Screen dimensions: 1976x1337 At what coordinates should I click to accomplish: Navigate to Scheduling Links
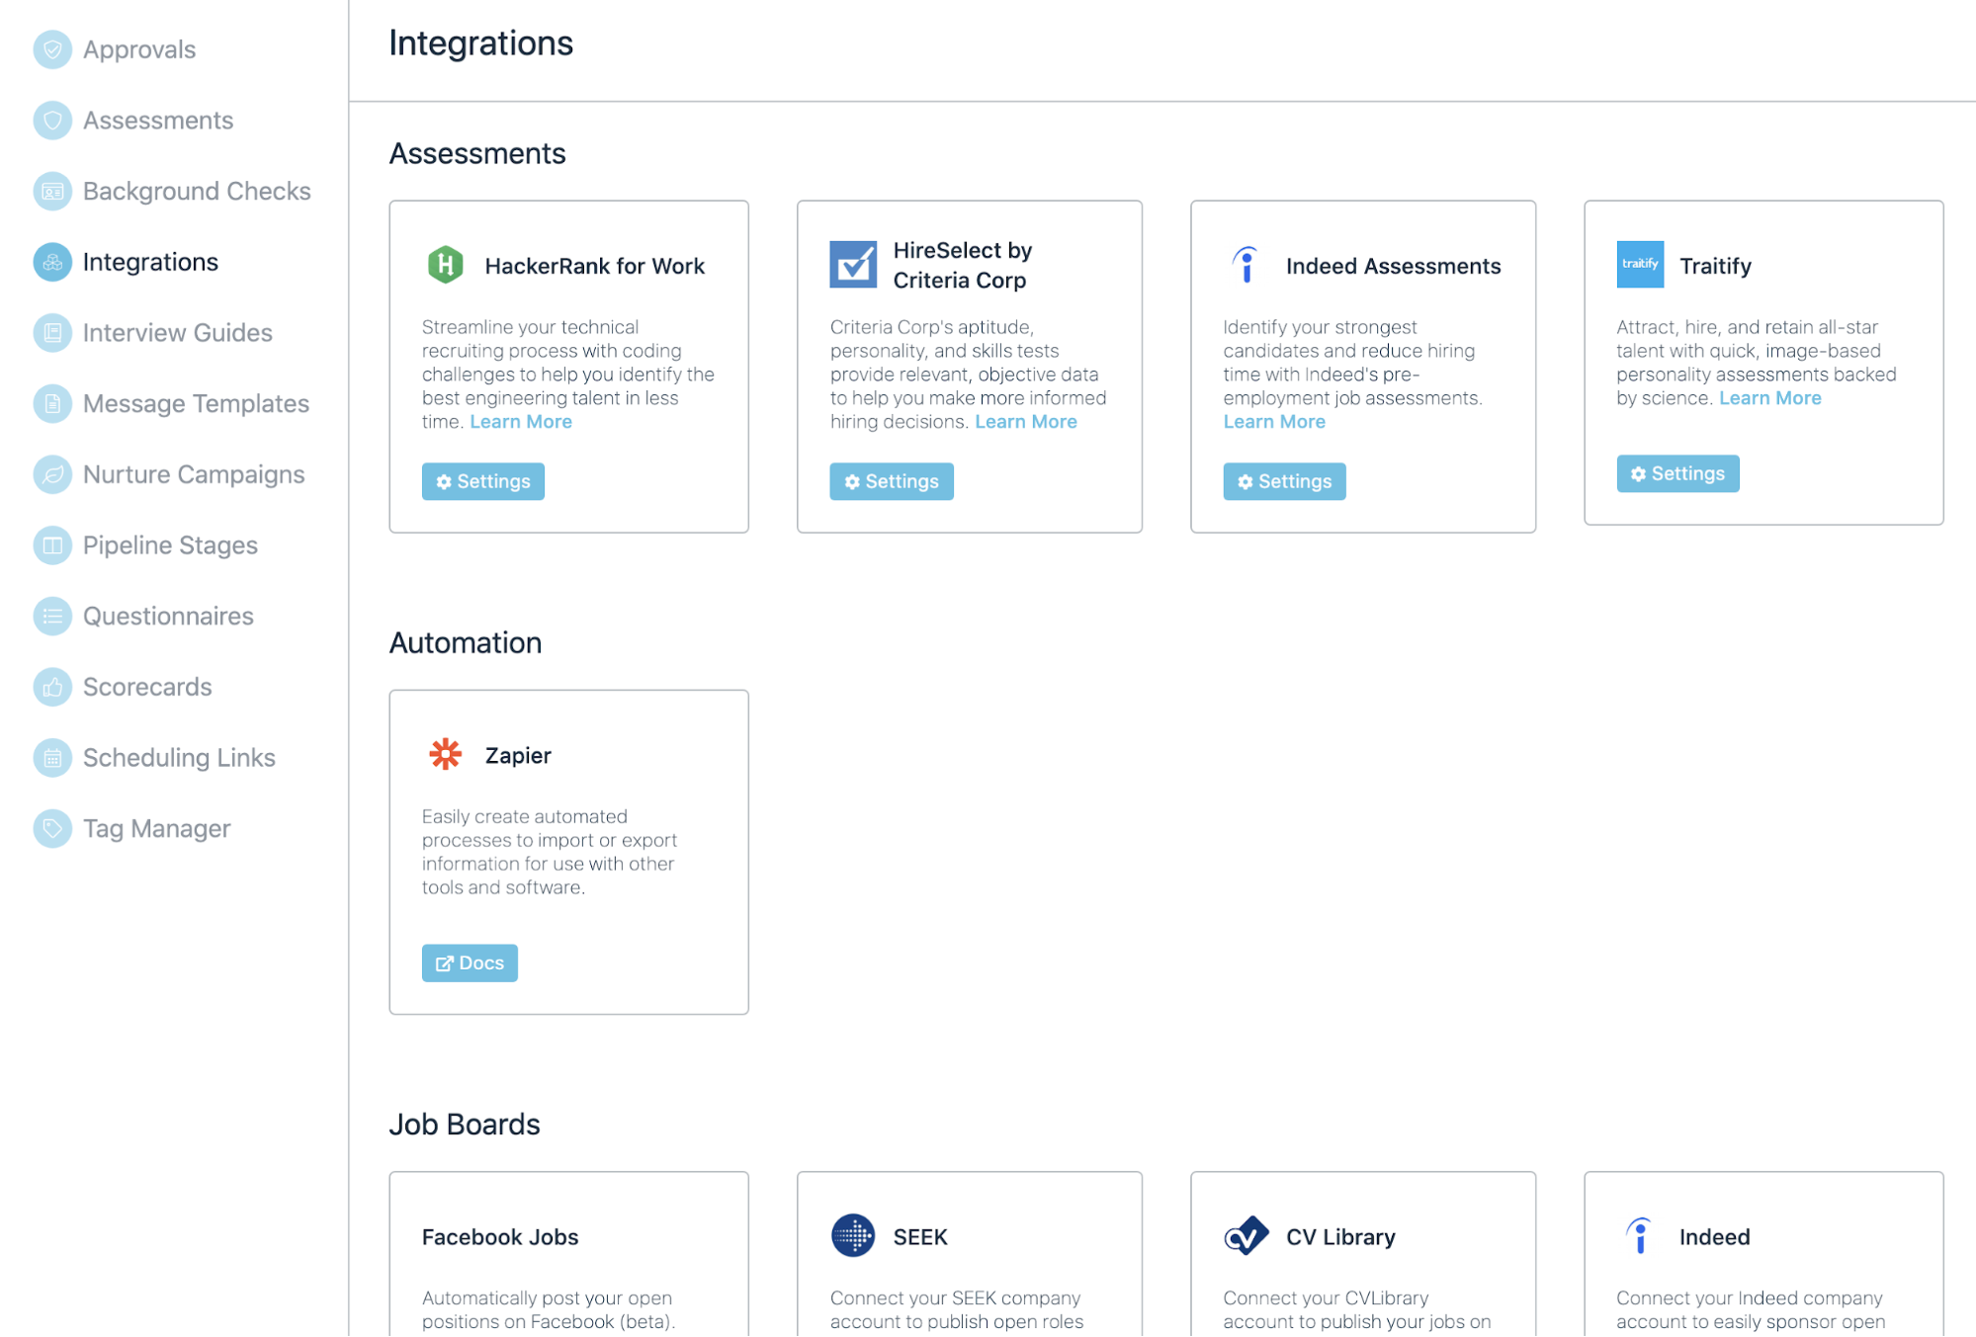click(x=179, y=758)
